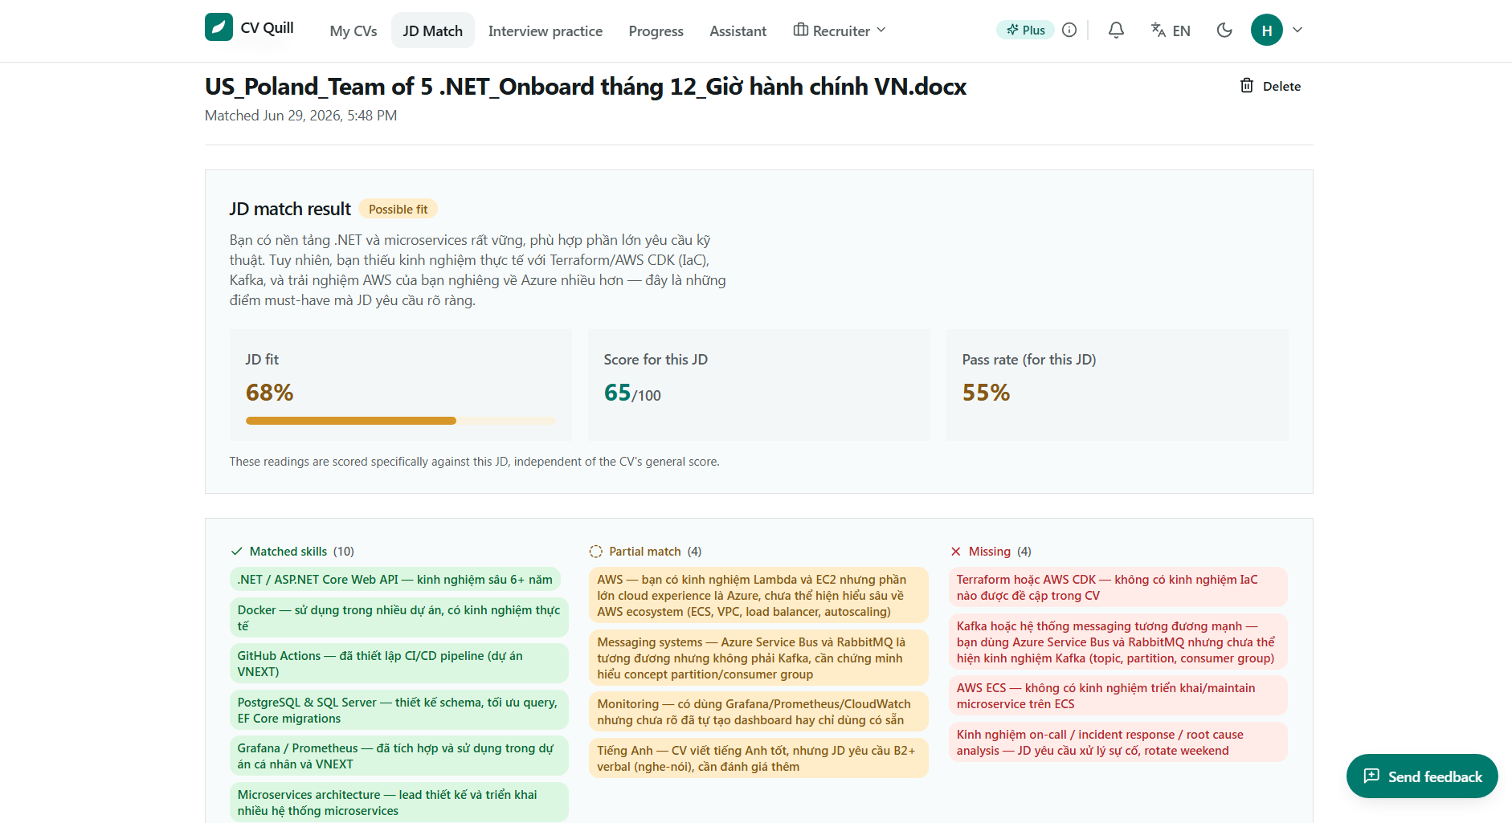Open the My CVs tab
Viewport: 1512px width, 823px height.
pyautogui.click(x=353, y=31)
